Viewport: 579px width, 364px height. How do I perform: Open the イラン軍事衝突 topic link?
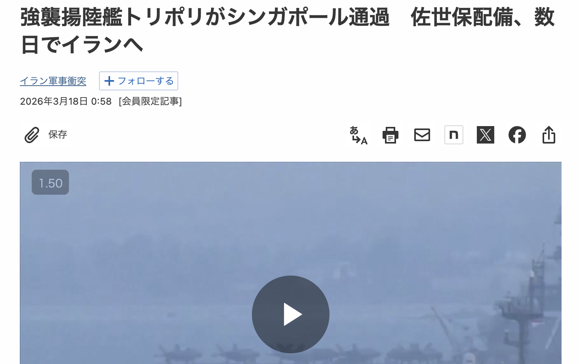pos(53,81)
